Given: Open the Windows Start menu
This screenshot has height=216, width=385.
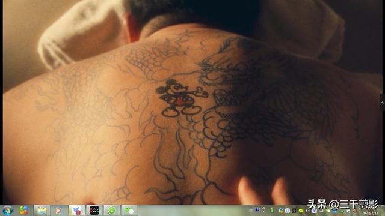Looking at the screenshot, I should click(x=7, y=211).
